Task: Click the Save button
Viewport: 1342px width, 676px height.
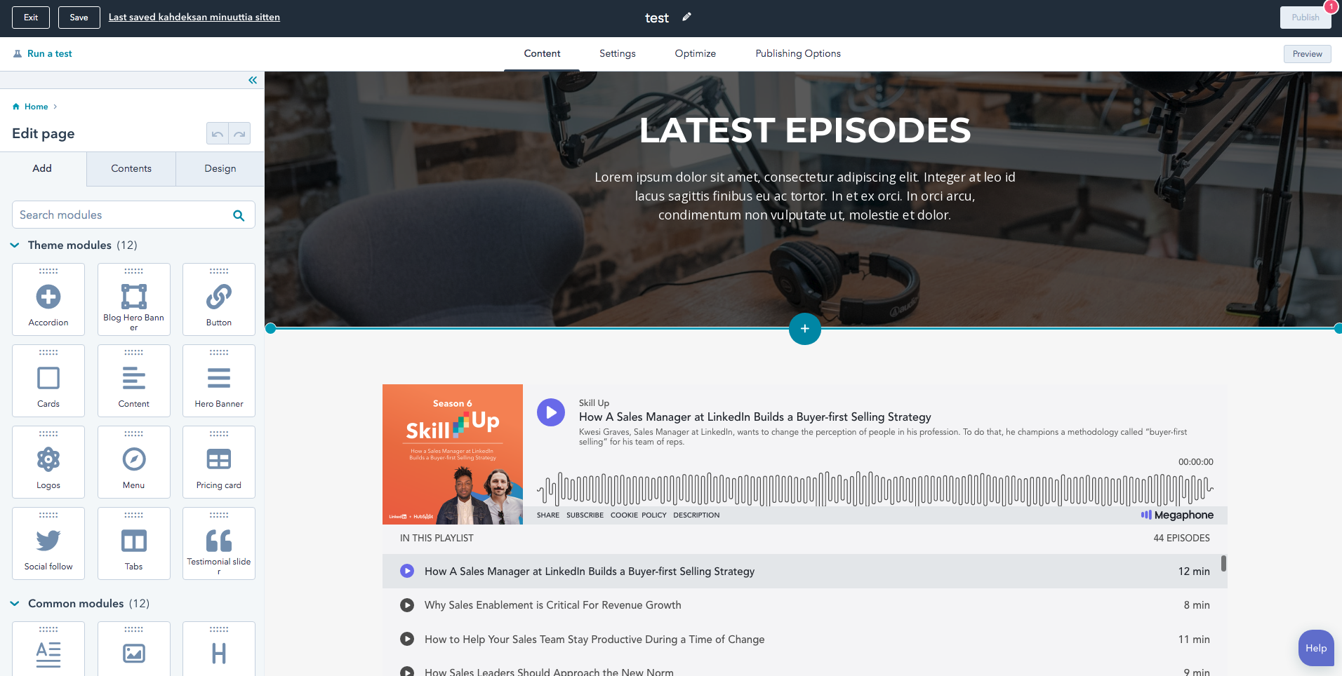Action: click(79, 18)
